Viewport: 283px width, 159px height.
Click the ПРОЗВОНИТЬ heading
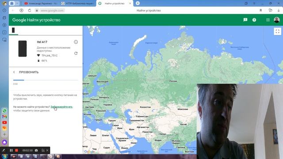point(29,72)
